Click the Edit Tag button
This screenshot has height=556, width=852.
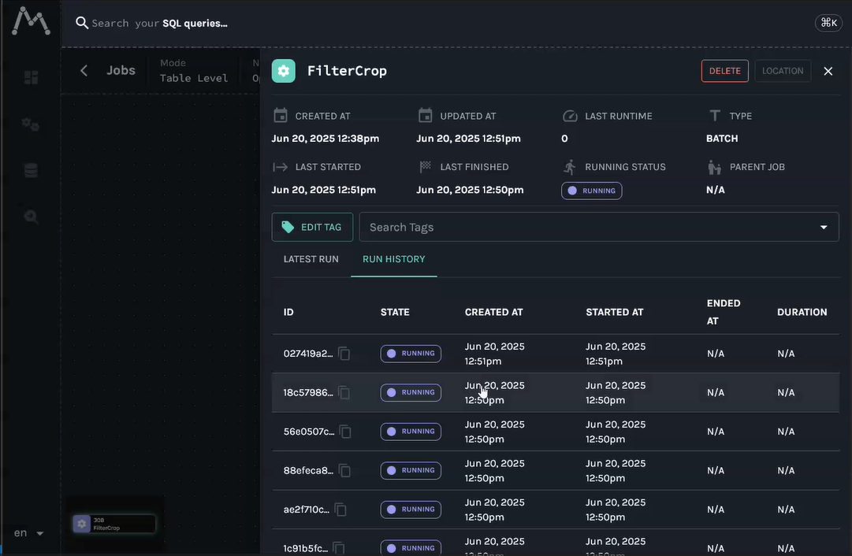tap(312, 228)
